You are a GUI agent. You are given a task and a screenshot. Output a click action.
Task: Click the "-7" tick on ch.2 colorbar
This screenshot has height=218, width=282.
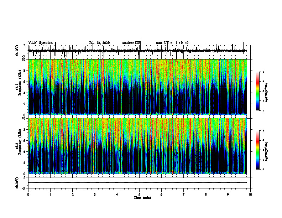pyautogui.click(x=263, y=169)
